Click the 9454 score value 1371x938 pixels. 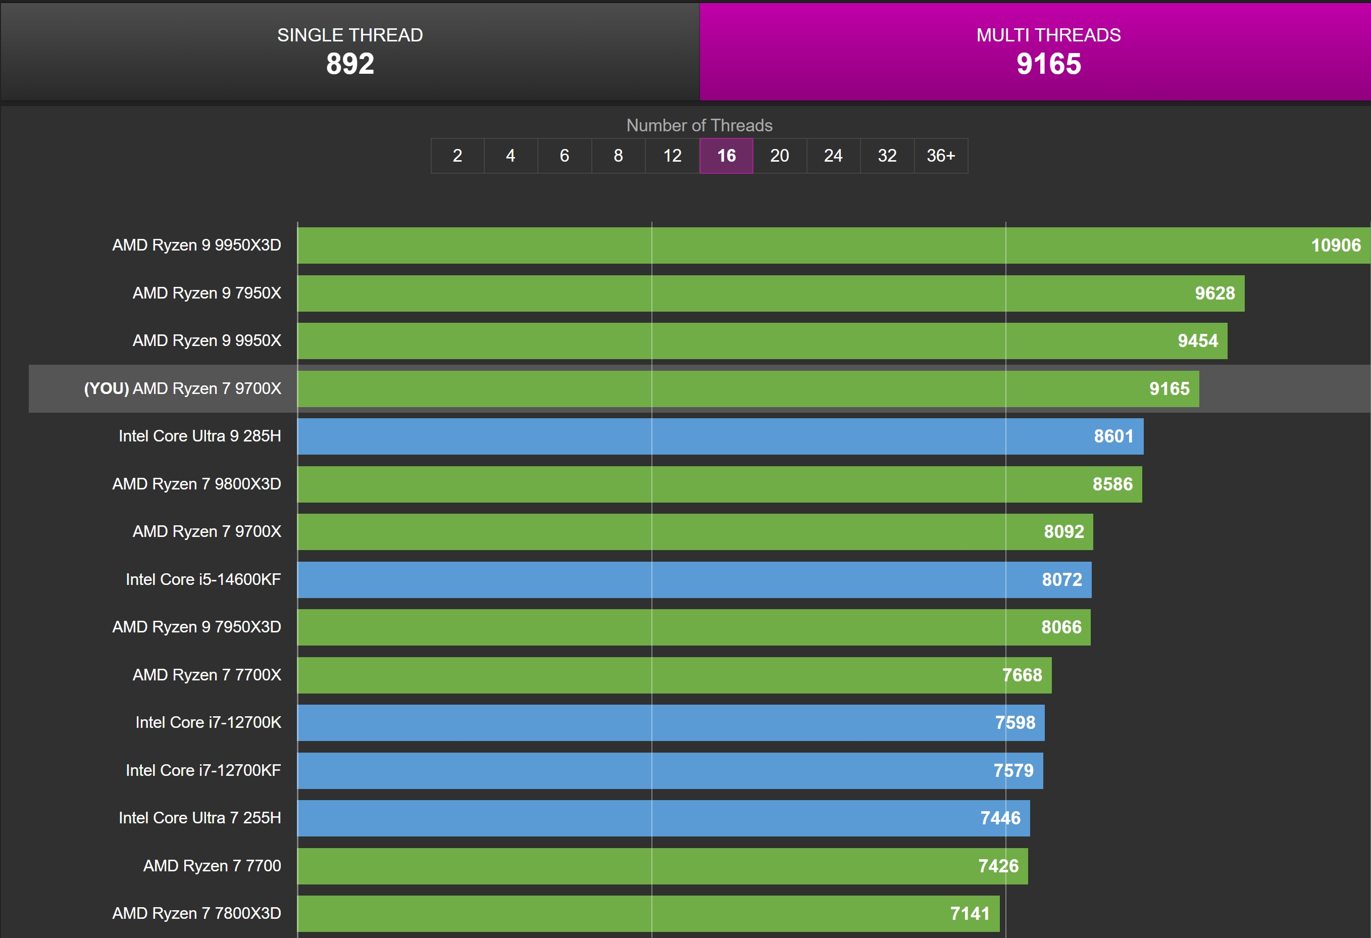click(1198, 341)
